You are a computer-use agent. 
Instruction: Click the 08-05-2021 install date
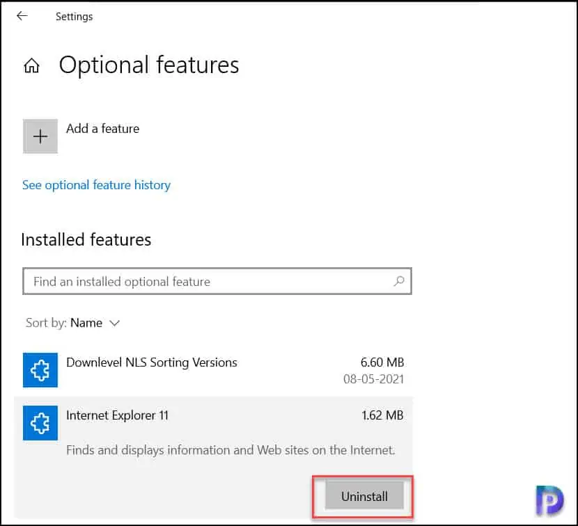(374, 379)
